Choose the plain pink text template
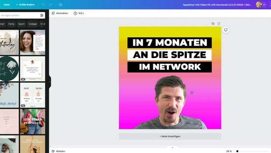271x153 pixels. tap(9, 122)
